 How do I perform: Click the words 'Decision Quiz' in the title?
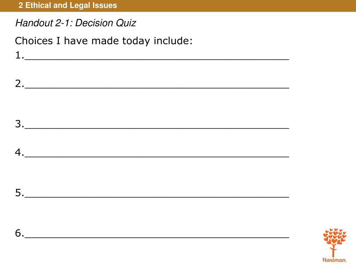(106, 23)
